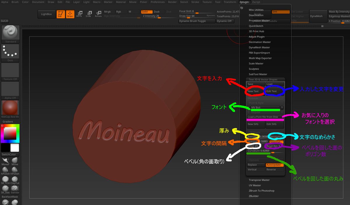Click the font next arrow beside MV Boli
The image size is (350, 205).
point(282,108)
